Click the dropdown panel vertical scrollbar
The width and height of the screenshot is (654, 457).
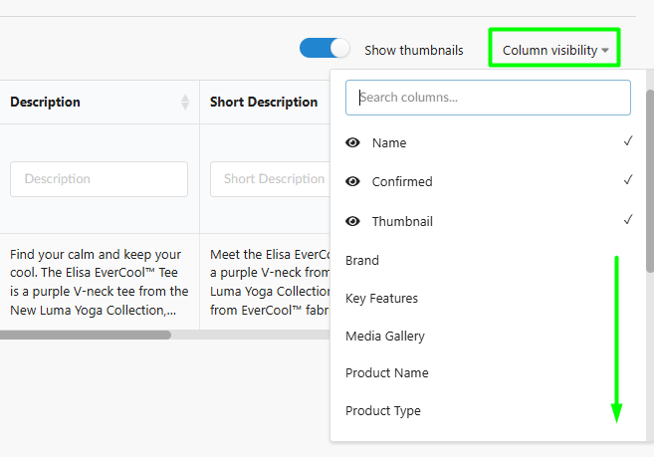[650, 181]
